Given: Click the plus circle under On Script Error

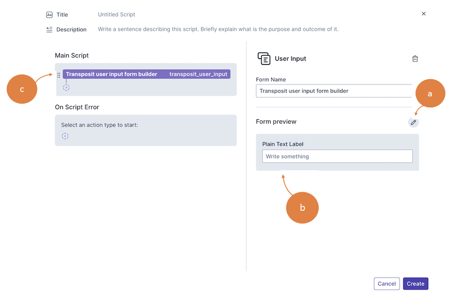Looking at the screenshot, I should coord(65,136).
